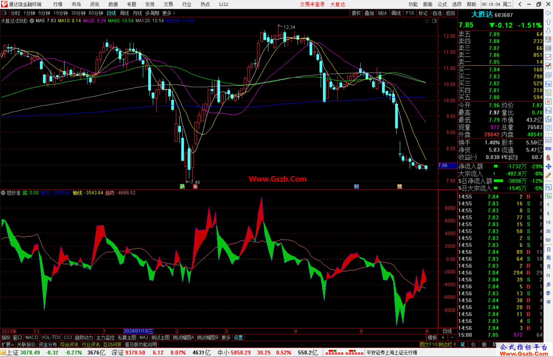Select the 笔 tick detail tab

462,344
